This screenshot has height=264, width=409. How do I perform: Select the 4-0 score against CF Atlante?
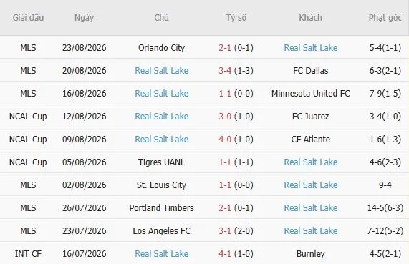(225, 140)
